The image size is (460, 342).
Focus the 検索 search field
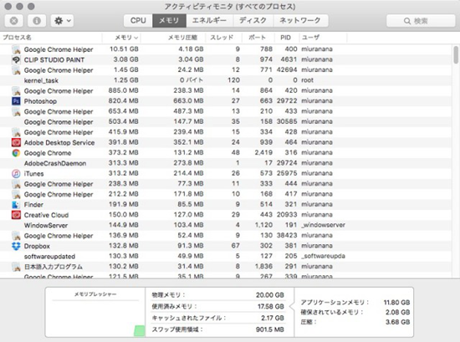(421, 21)
